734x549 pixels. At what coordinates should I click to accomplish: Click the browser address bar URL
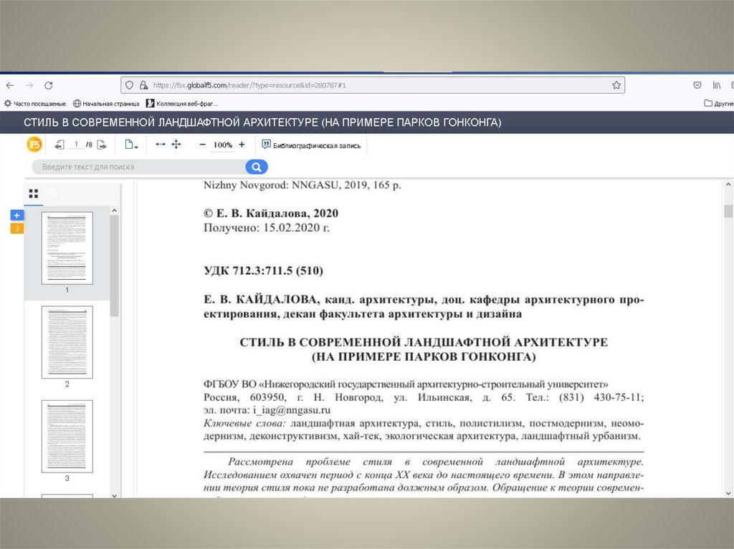[249, 85]
